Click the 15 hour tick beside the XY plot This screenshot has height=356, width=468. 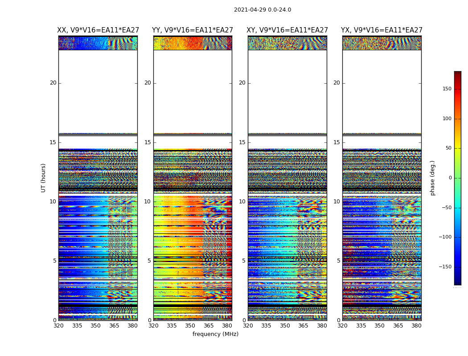click(242, 142)
